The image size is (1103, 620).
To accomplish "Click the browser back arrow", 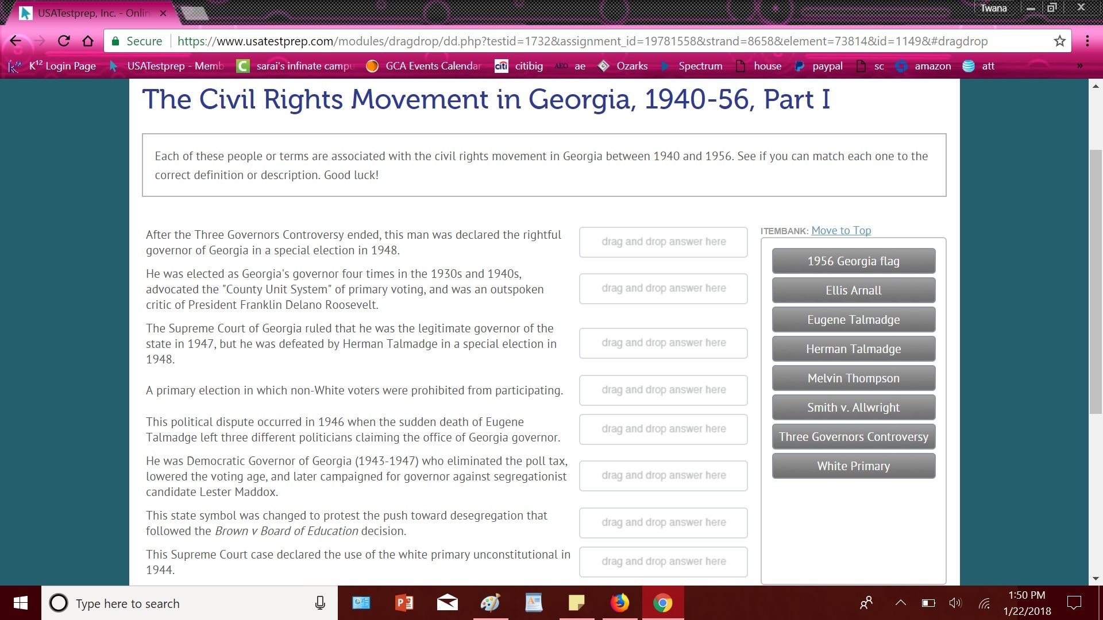I will [x=16, y=41].
